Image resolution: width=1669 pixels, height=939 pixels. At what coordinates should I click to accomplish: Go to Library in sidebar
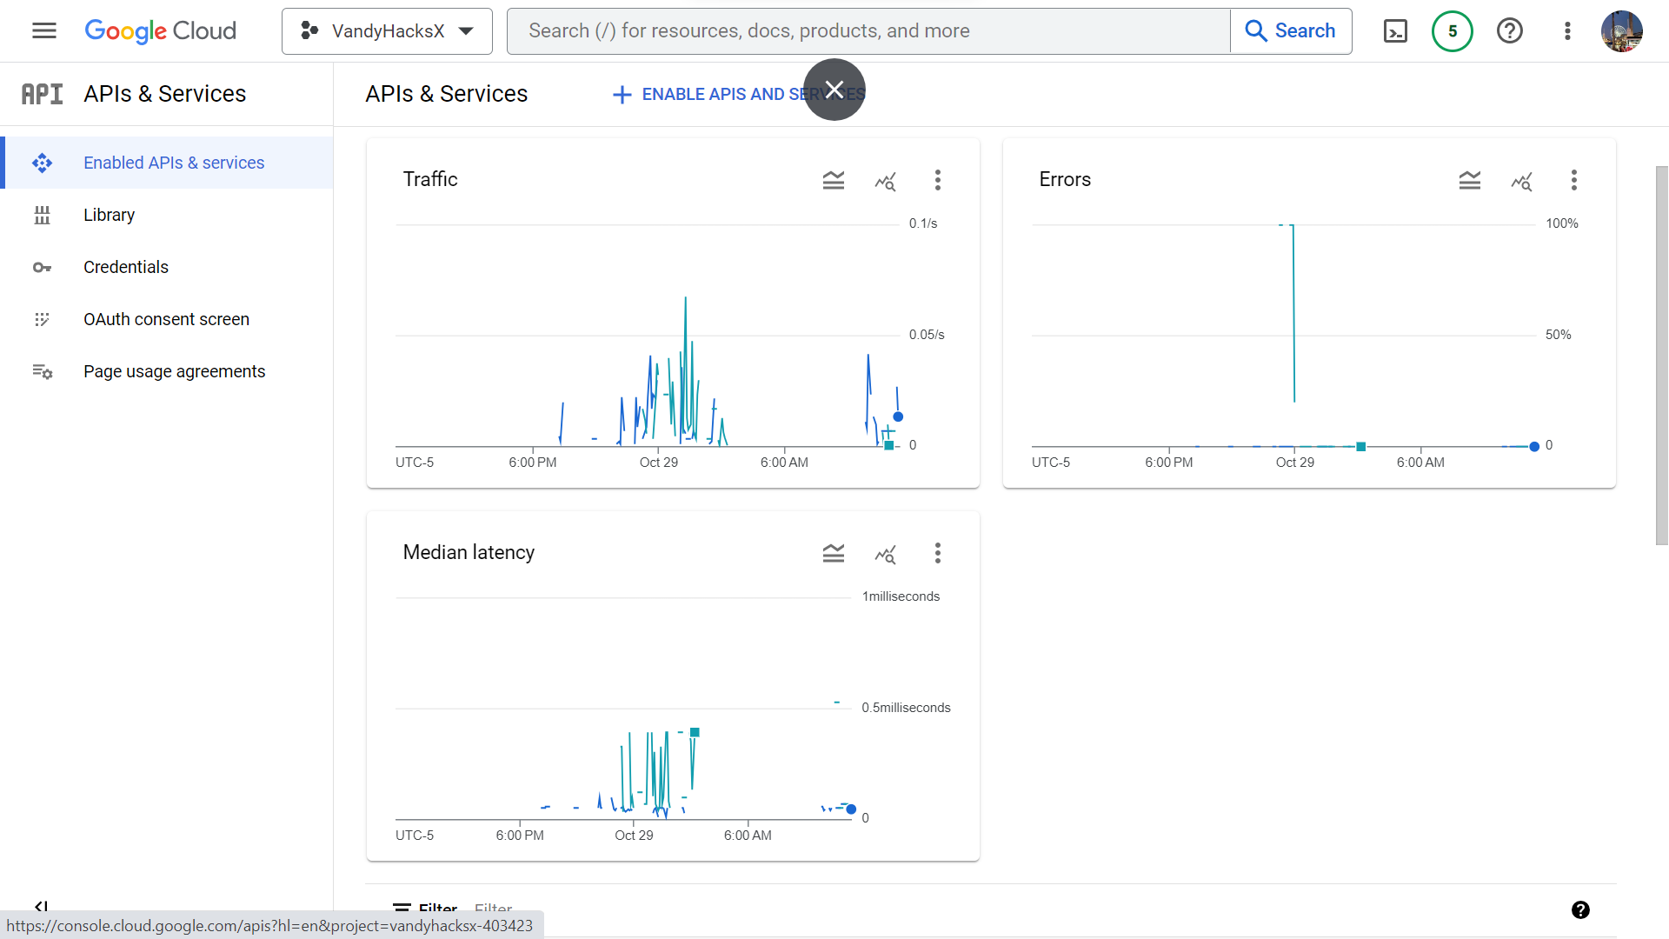point(109,215)
